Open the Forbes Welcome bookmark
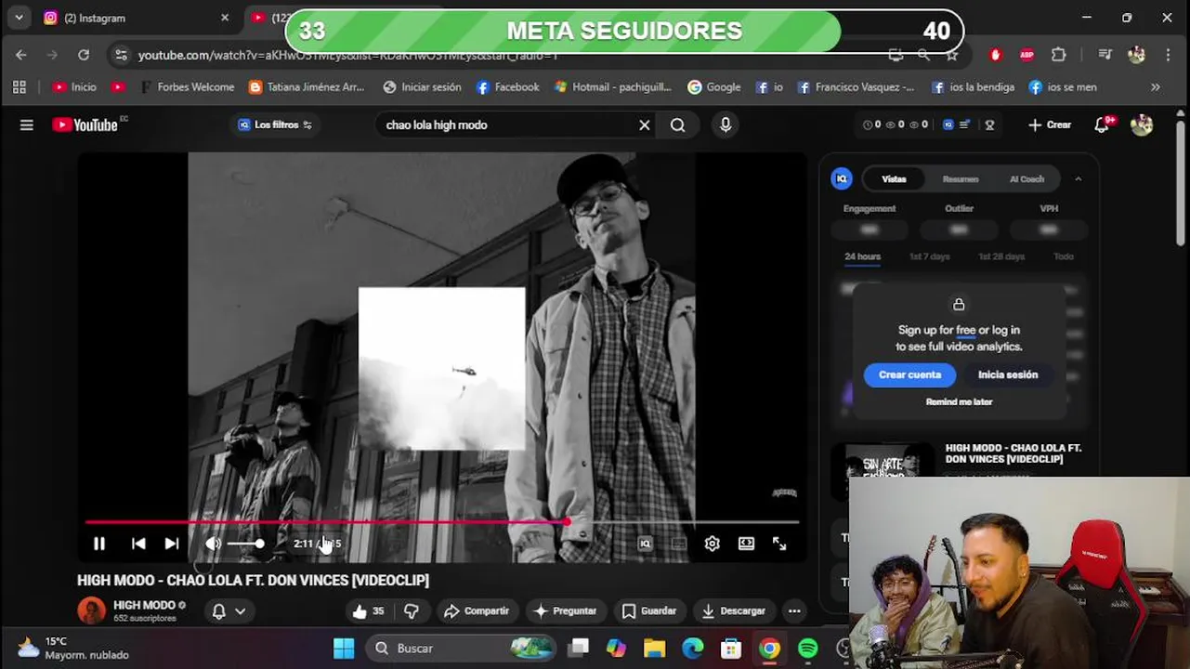Image resolution: width=1190 pixels, height=669 pixels. point(188,87)
